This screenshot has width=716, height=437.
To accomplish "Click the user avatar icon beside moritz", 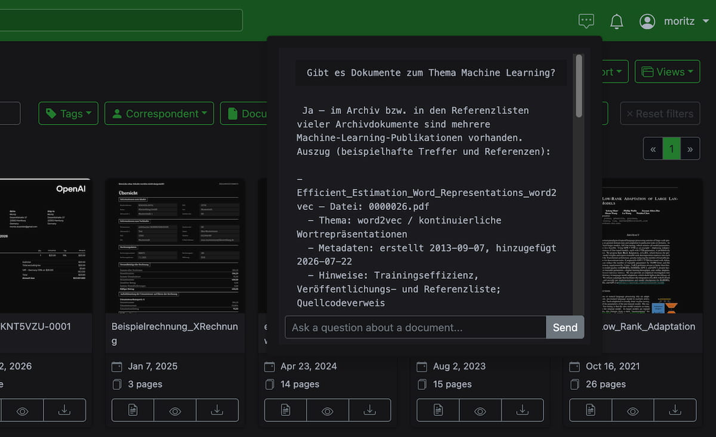I will [647, 21].
